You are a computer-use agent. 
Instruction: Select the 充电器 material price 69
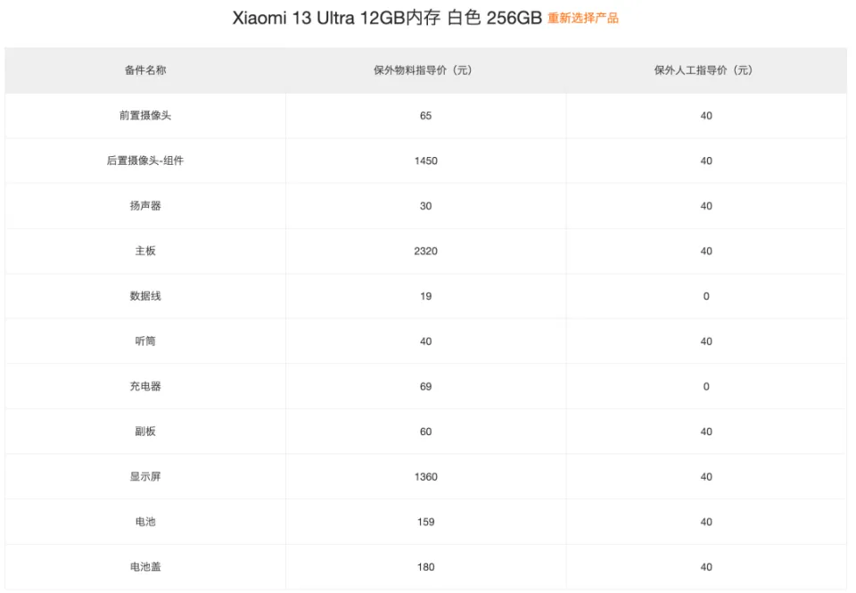(x=425, y=386)
